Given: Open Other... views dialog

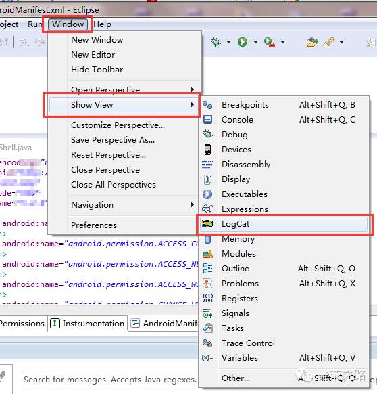Looking at the screenshot, I should 236,378.
